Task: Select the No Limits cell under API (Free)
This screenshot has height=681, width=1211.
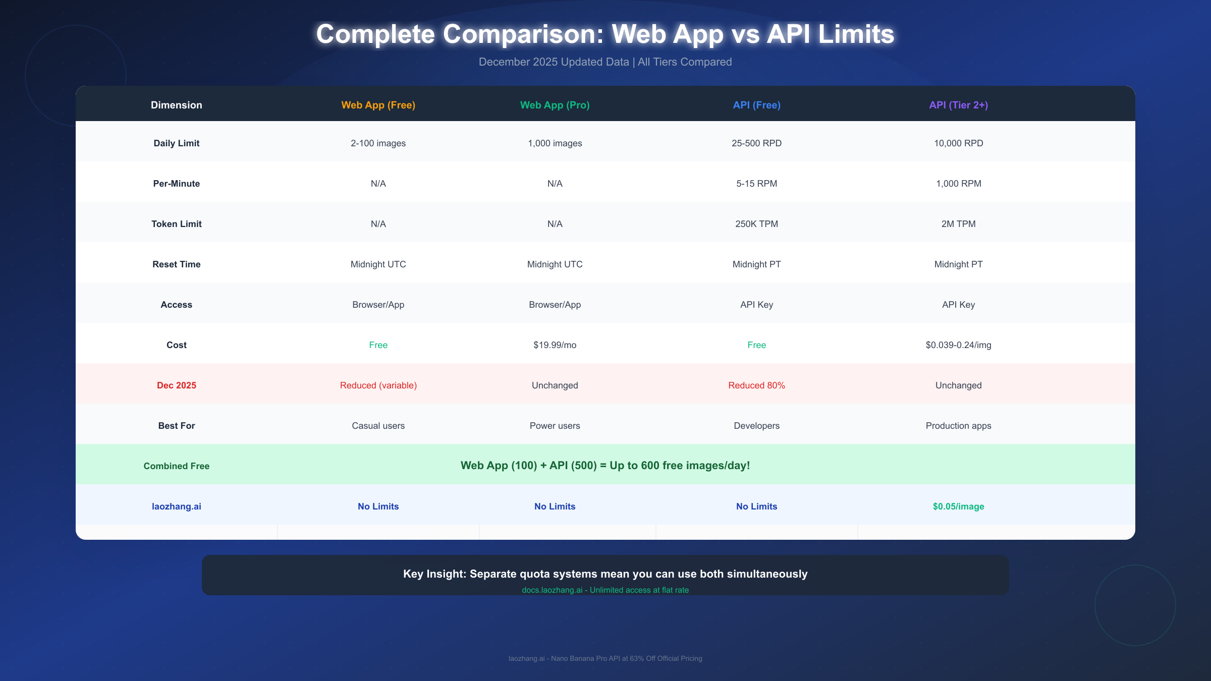Action: (x=756, y=506)
